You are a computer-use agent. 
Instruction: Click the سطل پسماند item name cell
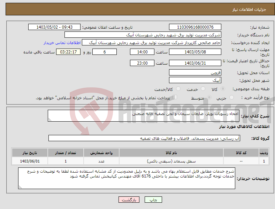pos(171,161)
